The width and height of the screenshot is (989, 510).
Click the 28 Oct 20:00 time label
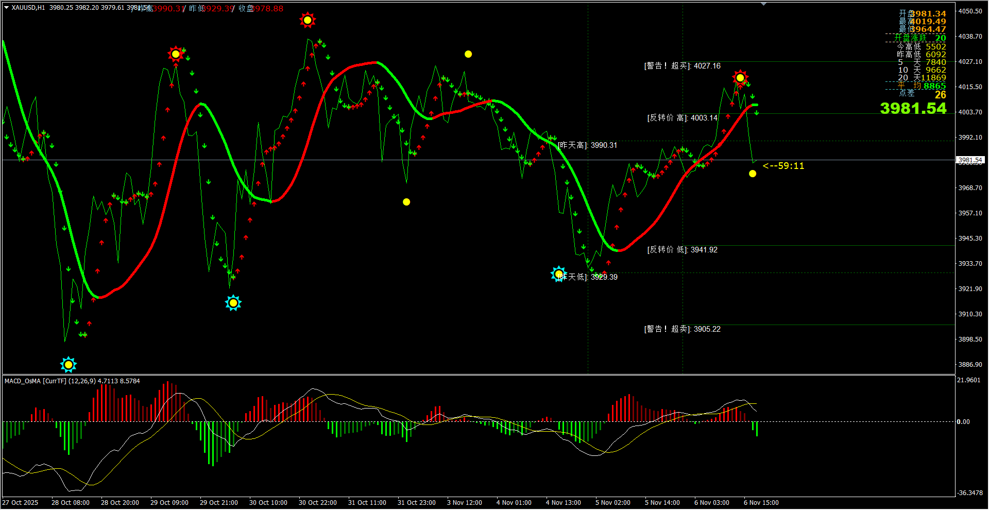click(x=120, y=503)
